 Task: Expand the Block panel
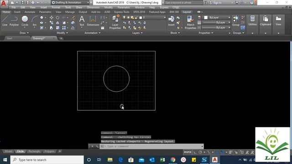[175, 33]
